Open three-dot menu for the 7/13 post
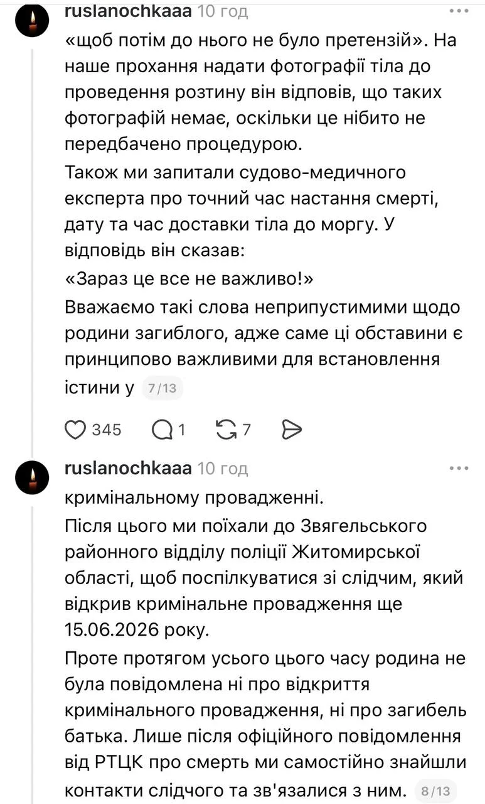Screen dimensions: 485x804 (459, 11)
